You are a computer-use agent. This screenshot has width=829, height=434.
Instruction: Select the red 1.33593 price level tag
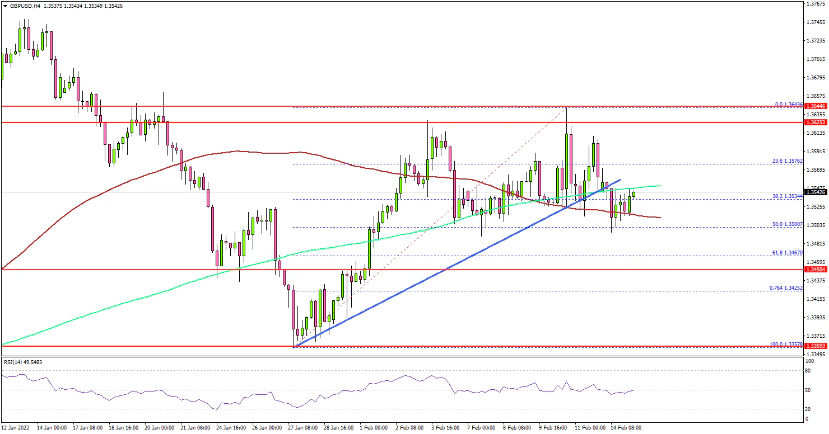pos(814,346)
